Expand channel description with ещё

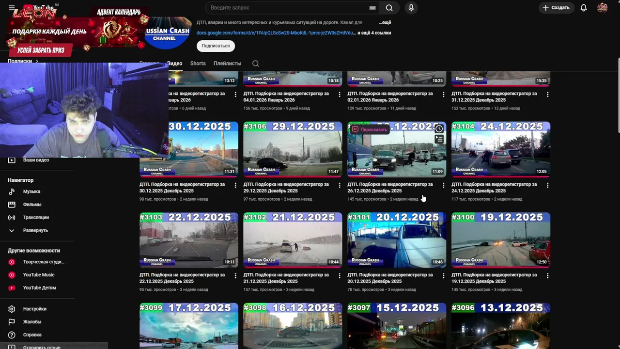click(x=385, y=23)
